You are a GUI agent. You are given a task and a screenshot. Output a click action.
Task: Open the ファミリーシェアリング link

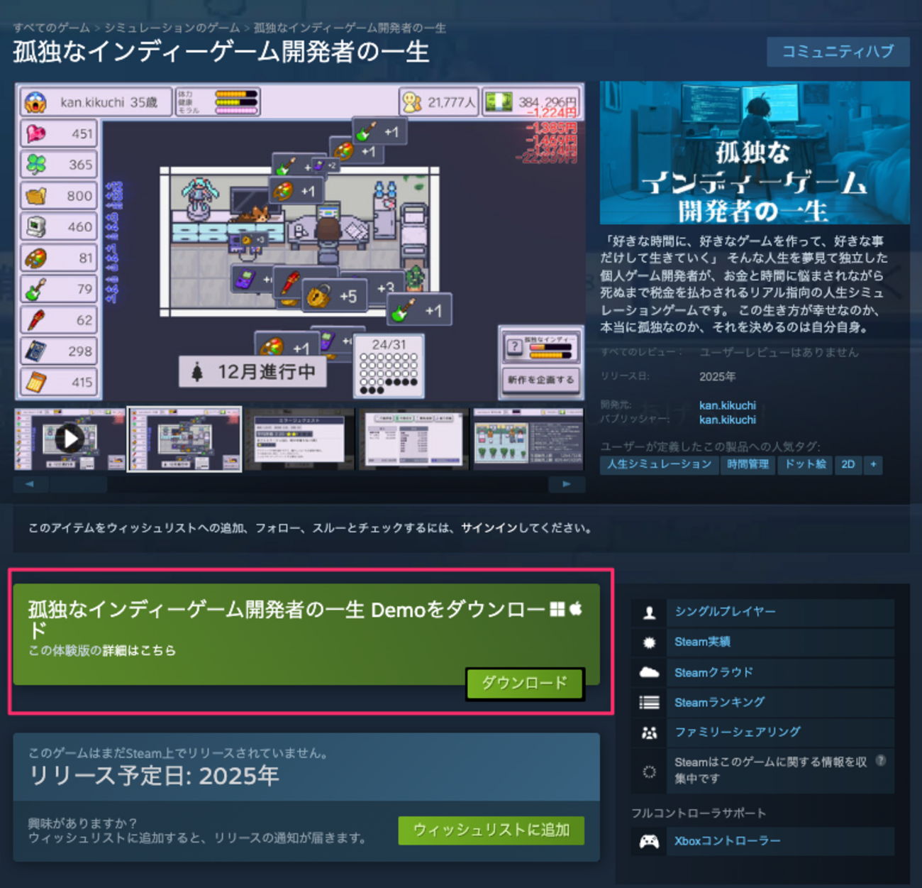pyautogui.click(x=738, y=732)
